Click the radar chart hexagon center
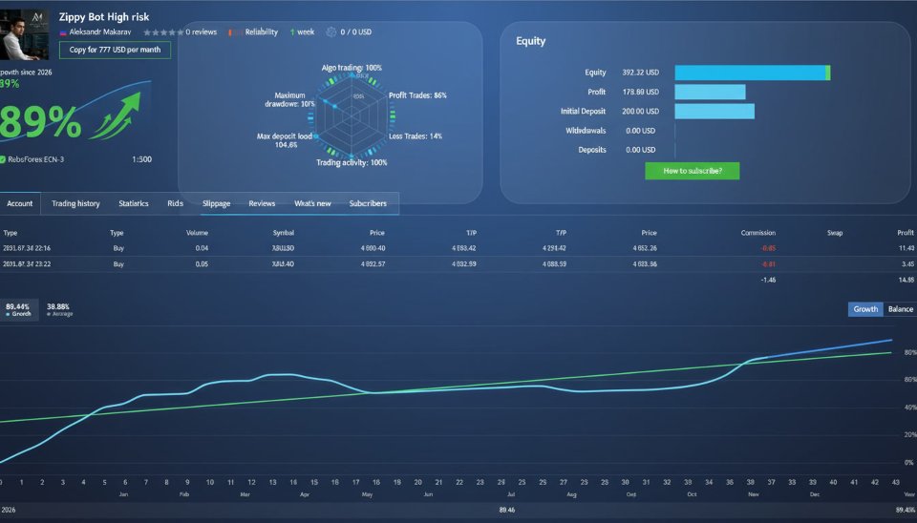The image size is (917, 523). click(352, 114)
